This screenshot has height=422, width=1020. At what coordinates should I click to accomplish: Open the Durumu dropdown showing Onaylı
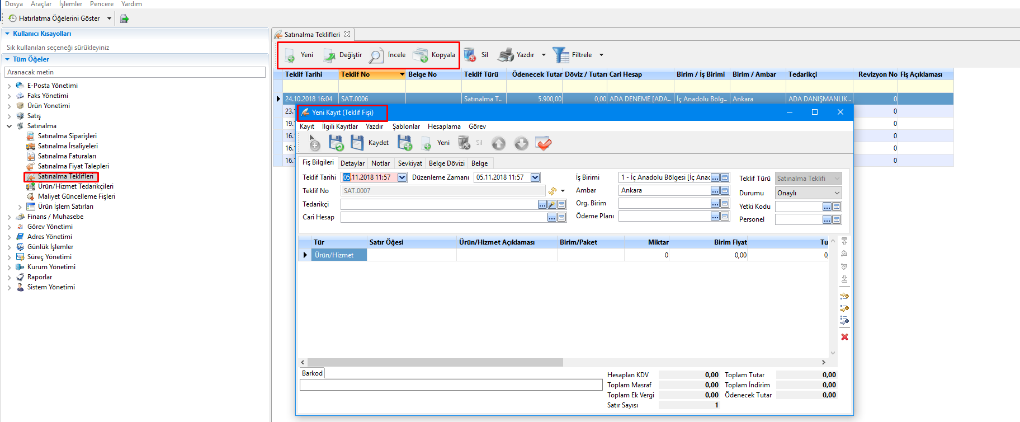(x=837, y=193)
